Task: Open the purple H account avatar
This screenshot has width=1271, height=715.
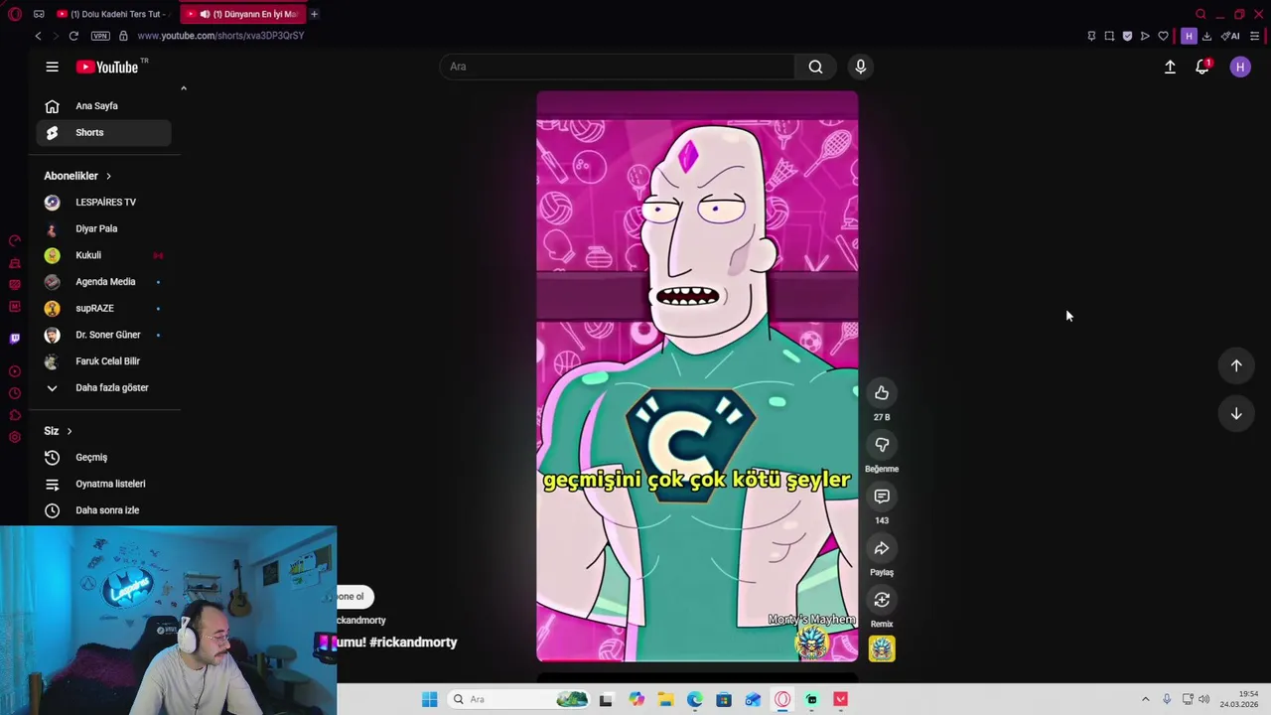Action: (x=1240, y=67)
